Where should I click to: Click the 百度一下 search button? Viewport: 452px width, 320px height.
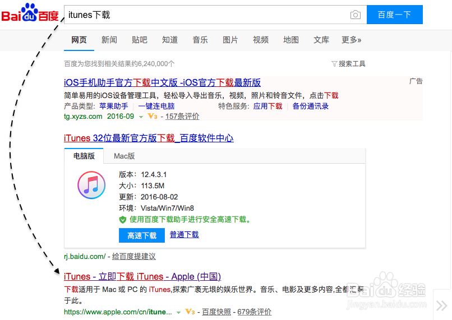395,15
